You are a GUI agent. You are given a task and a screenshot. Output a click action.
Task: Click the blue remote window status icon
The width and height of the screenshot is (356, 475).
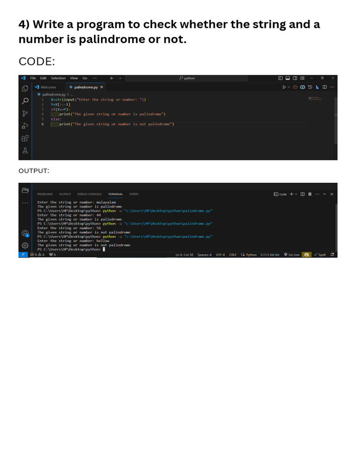(x=23, y=255)
